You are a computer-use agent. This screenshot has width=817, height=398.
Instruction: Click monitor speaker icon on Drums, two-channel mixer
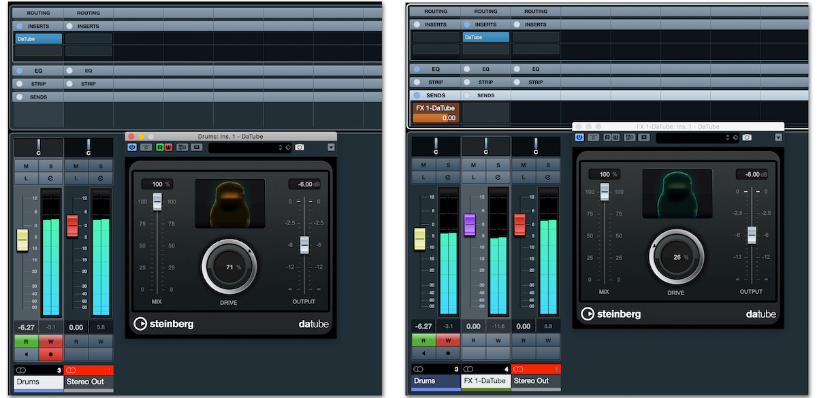coord(26,354)
